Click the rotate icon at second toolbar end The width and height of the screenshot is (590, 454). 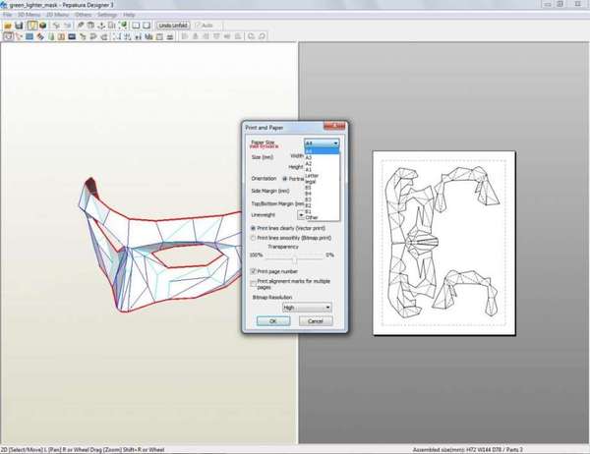pos(263,36)
